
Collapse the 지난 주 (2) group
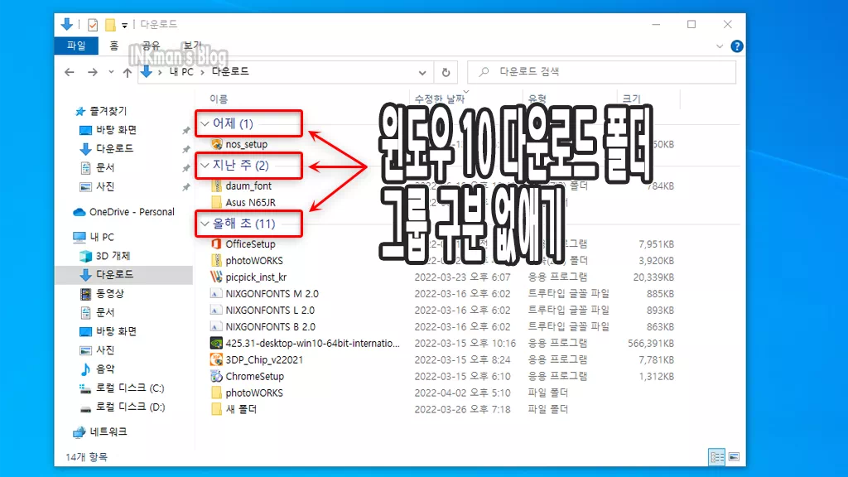coord(206,166)
